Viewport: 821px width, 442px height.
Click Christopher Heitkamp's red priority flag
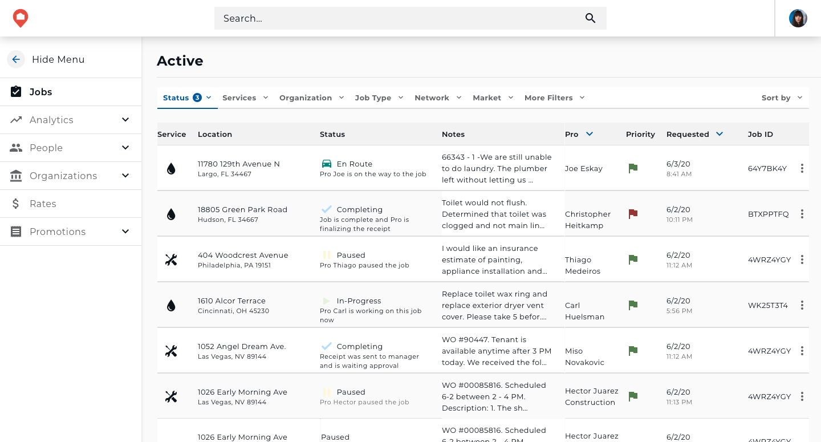click(632, 214)
